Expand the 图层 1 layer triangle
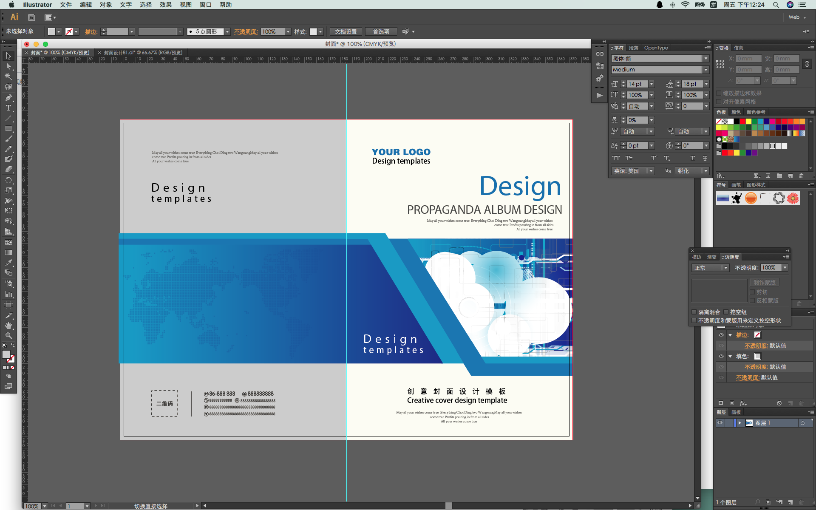 point(740,423)
